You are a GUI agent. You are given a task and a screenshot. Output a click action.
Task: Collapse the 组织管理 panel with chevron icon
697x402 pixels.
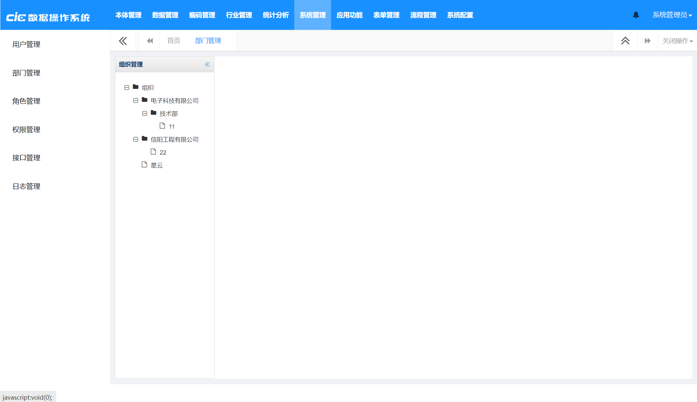207,64
